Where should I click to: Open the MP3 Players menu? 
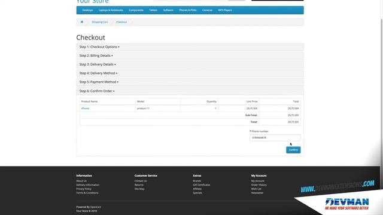click(225, 10)
